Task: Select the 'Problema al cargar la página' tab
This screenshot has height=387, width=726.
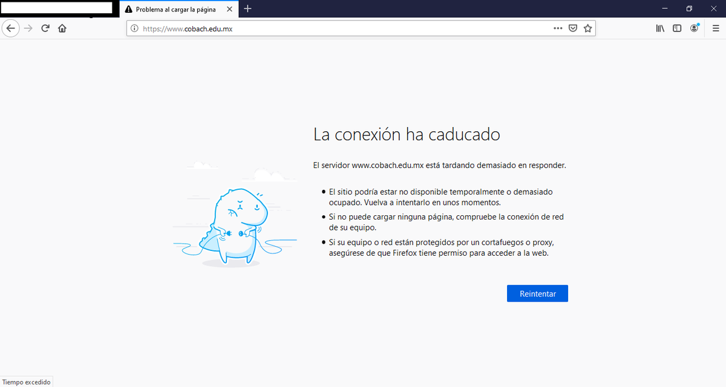Action: point(179,9)
